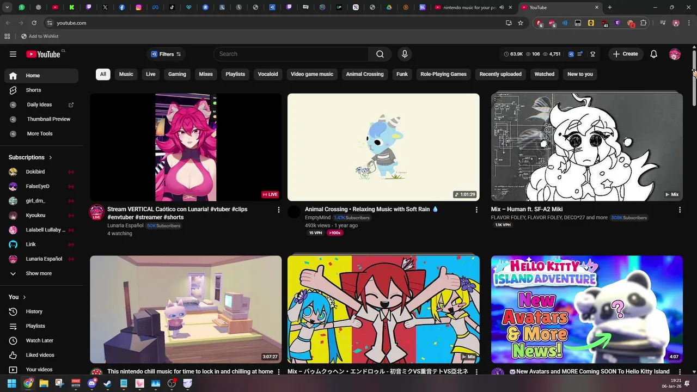Open File Explorer from the taskbar
Viewport: 697px width, 392px height.
pos(44,383)
